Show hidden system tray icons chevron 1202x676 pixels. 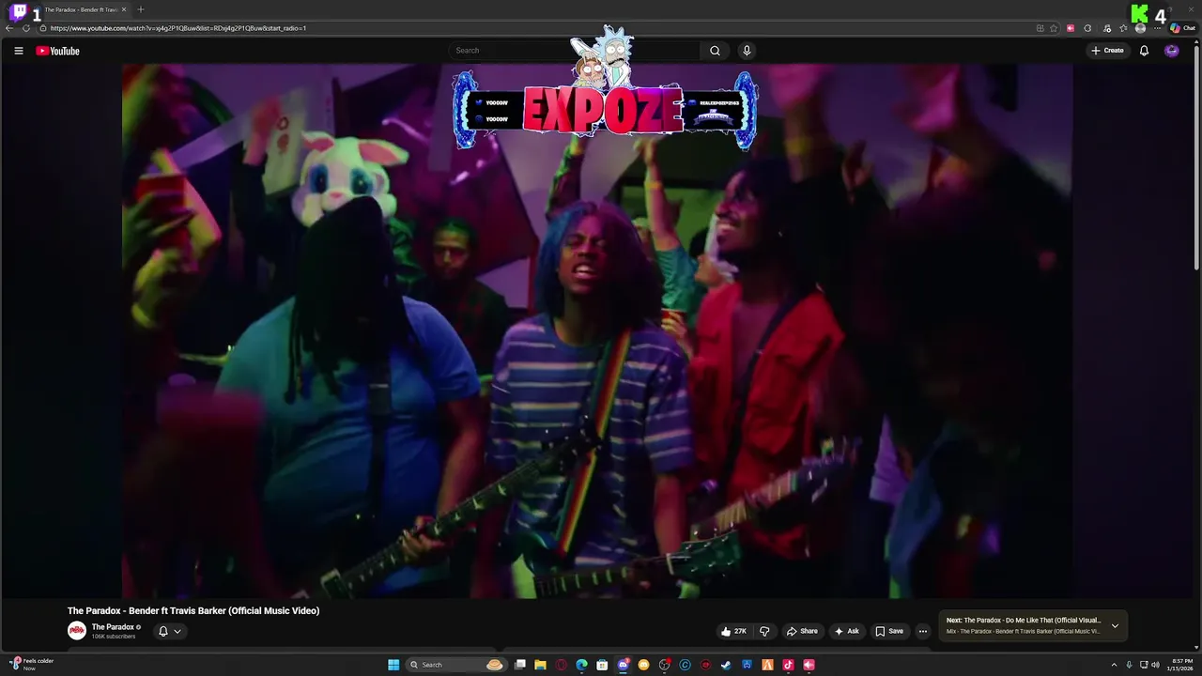click(1114, 665)
